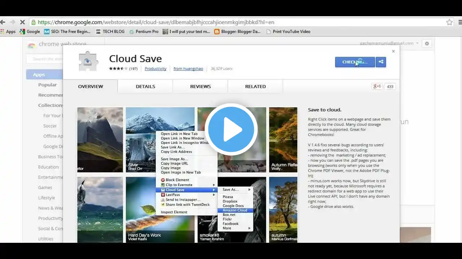Click the browser forward arrow
Screen dimensions: 462x259
tap(13, 22)
